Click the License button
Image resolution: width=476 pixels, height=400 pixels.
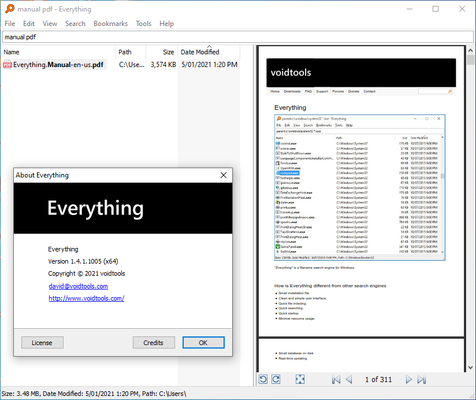click(x=42, y=343)
